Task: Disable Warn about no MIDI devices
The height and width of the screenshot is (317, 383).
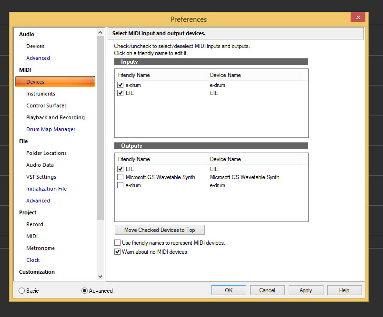Action: [118, 252]
